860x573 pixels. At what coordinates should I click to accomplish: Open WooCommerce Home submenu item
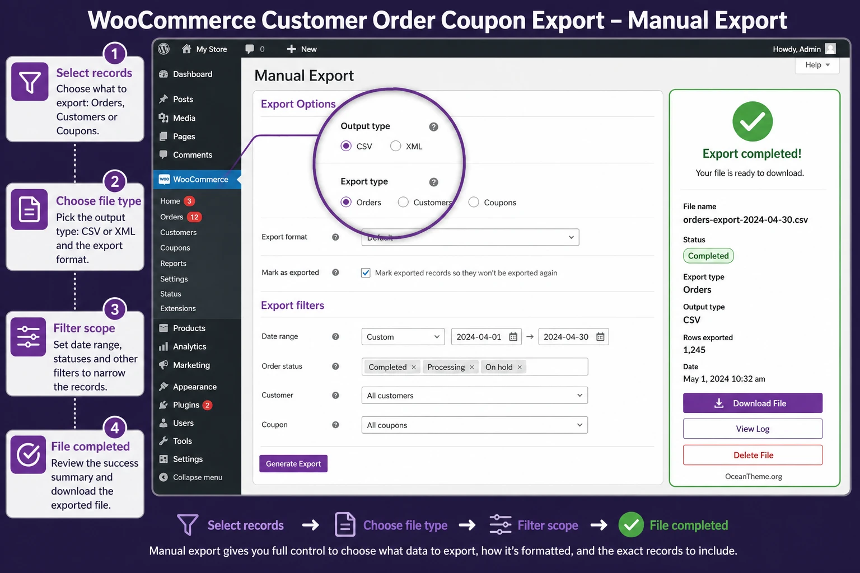tap(170, 201)
